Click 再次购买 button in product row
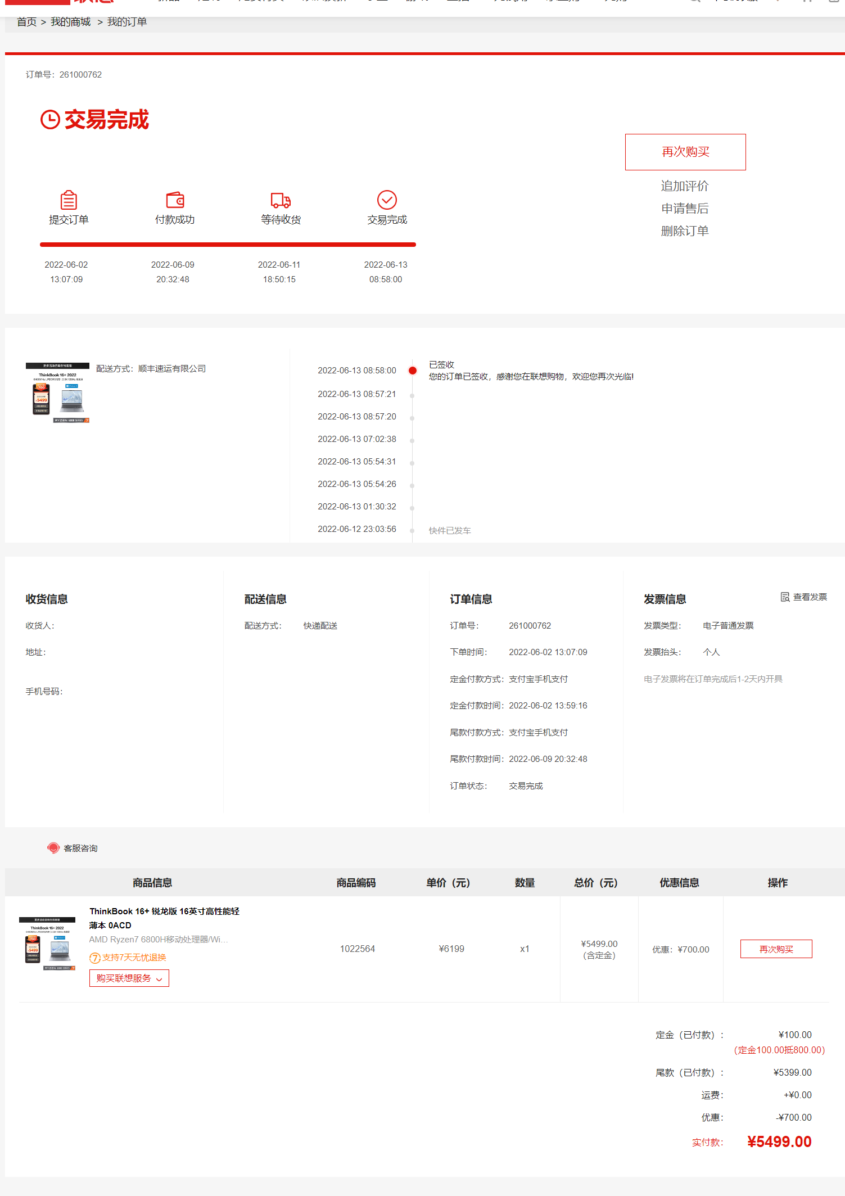 776,949
